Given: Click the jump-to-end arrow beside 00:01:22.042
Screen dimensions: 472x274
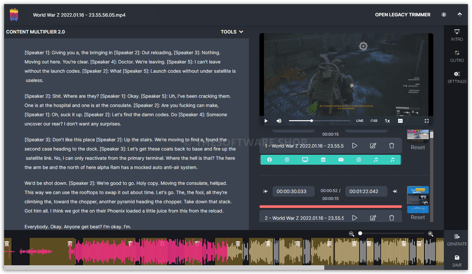Looking at the screenshot, I should pos(395,191).
